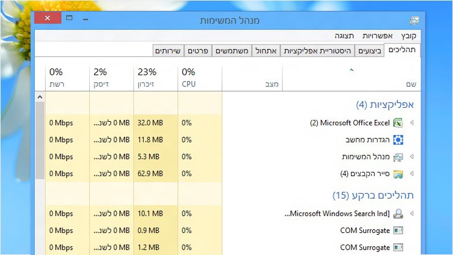Close the Task Manager window
Viewport: 453px width, 255px height.
[48, 18]
